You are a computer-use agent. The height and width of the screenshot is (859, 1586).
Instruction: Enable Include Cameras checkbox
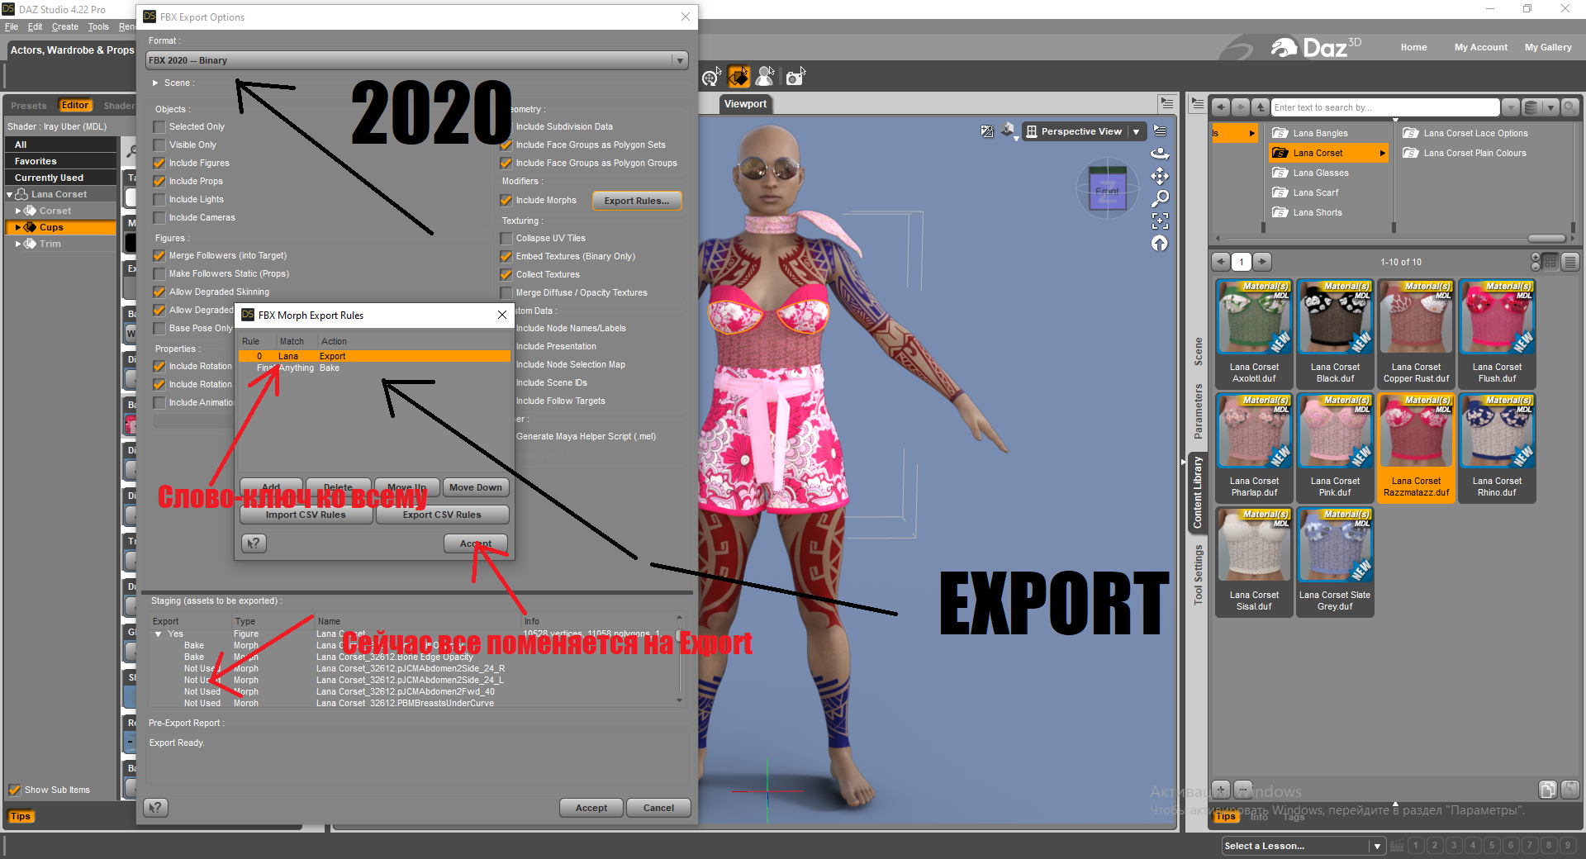click(x=159, y=218)
